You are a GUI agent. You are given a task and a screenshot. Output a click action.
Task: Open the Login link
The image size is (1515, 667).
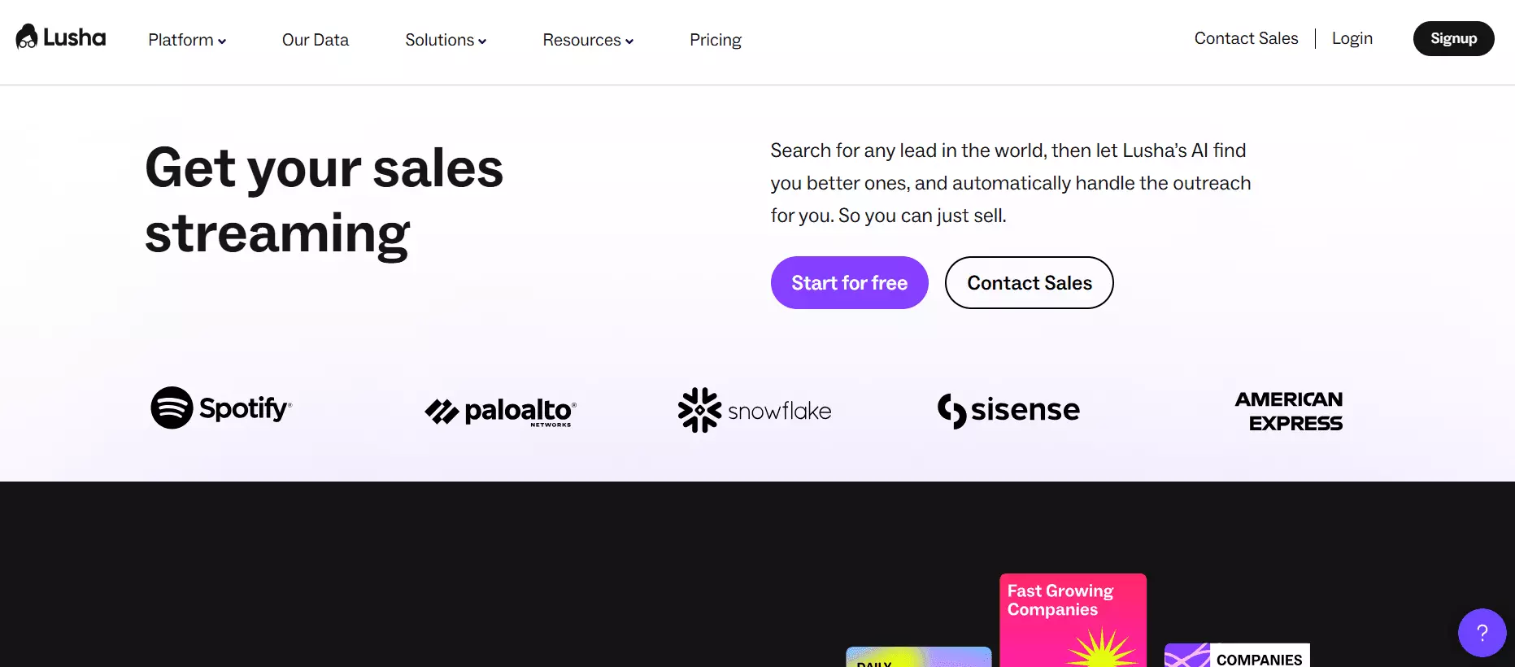[1352, 38]
